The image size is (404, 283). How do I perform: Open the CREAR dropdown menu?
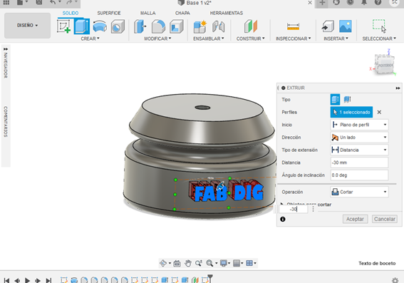coord(90,38)
